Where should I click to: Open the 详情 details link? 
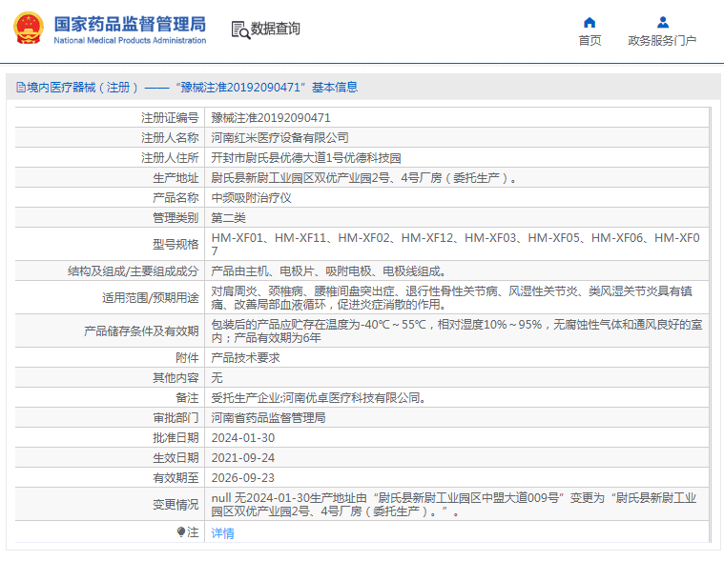222,533
